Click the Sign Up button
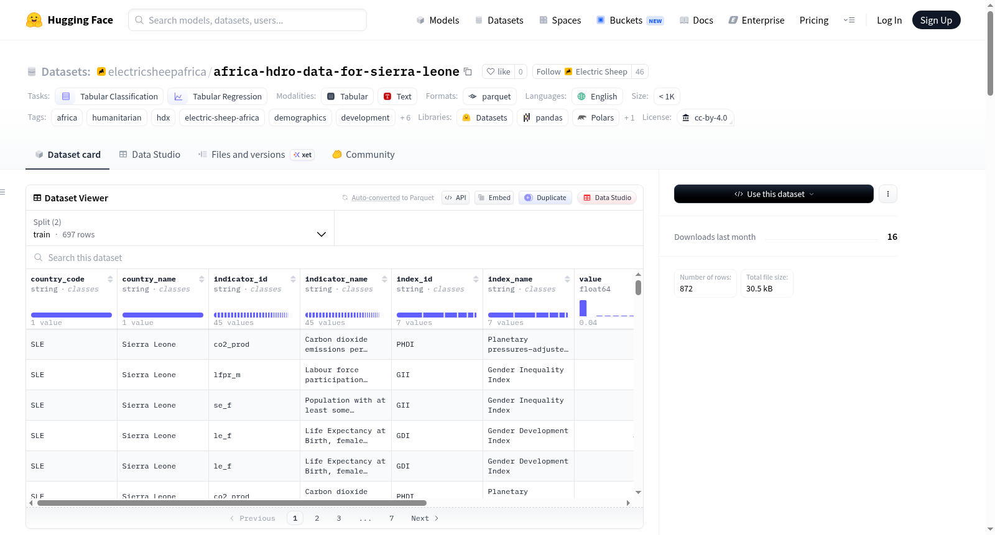Image resolution: width=995 pixels, height=535 pixels. [x=936, y=20]
